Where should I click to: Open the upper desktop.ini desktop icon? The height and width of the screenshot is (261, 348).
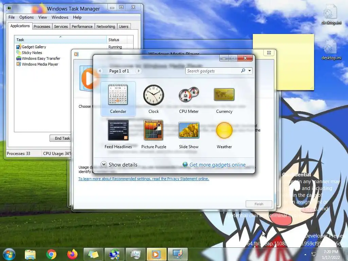[x=331, y=14]
